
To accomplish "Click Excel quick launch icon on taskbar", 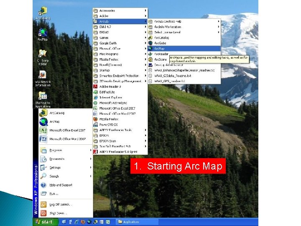I will pyautogui.click(x=108, y=222).
